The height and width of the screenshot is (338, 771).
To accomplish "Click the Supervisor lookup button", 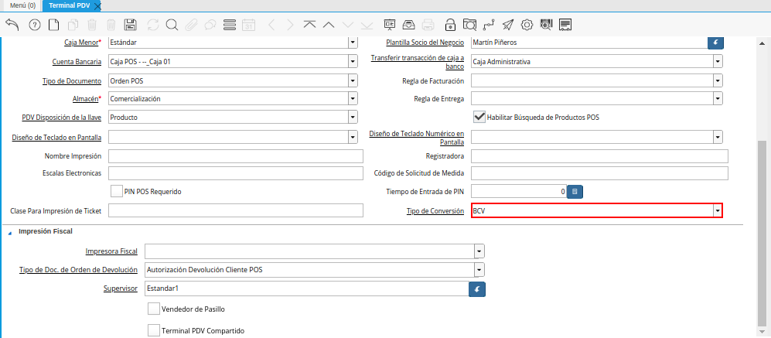I will coord(477,288).
